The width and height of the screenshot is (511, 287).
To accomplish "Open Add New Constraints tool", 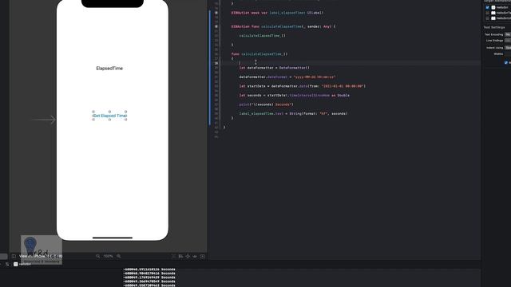I will [x=188, y=257].
